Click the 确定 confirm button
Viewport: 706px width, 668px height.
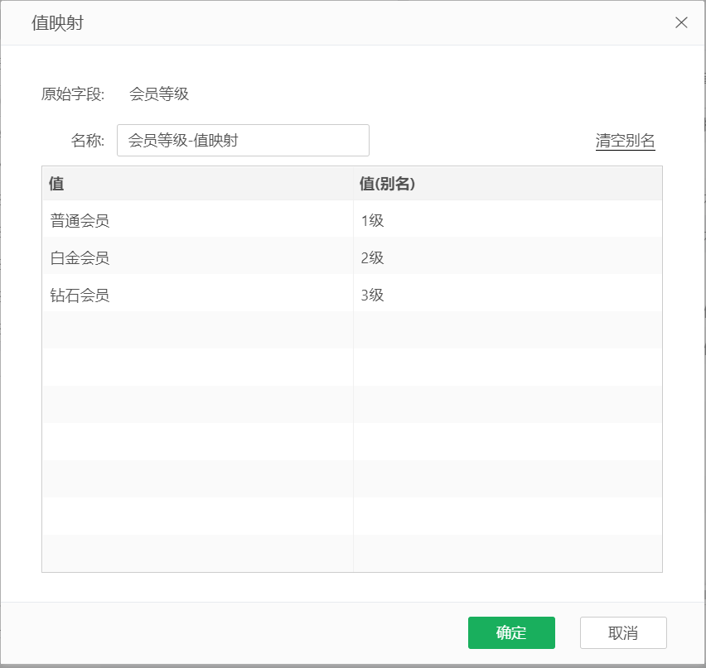511,632
